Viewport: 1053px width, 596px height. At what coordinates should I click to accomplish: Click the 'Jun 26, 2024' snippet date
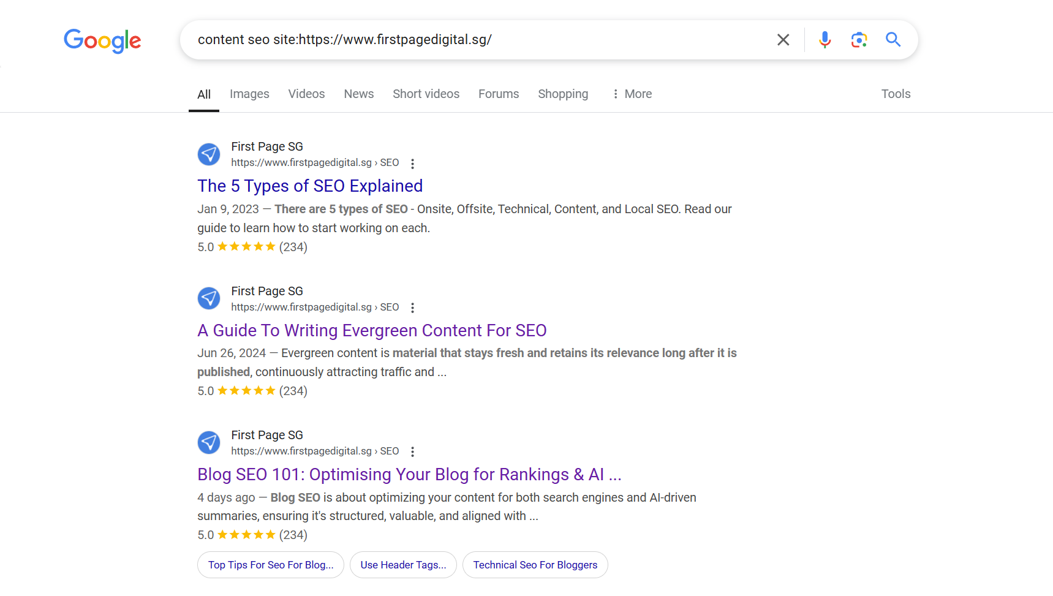pos(232,353)
